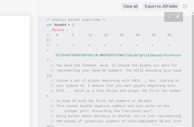This screenshot has width=194, height=127.
Task: Click comment 'This cannot handle negative numbers'
Action: (x=110, y=106)
